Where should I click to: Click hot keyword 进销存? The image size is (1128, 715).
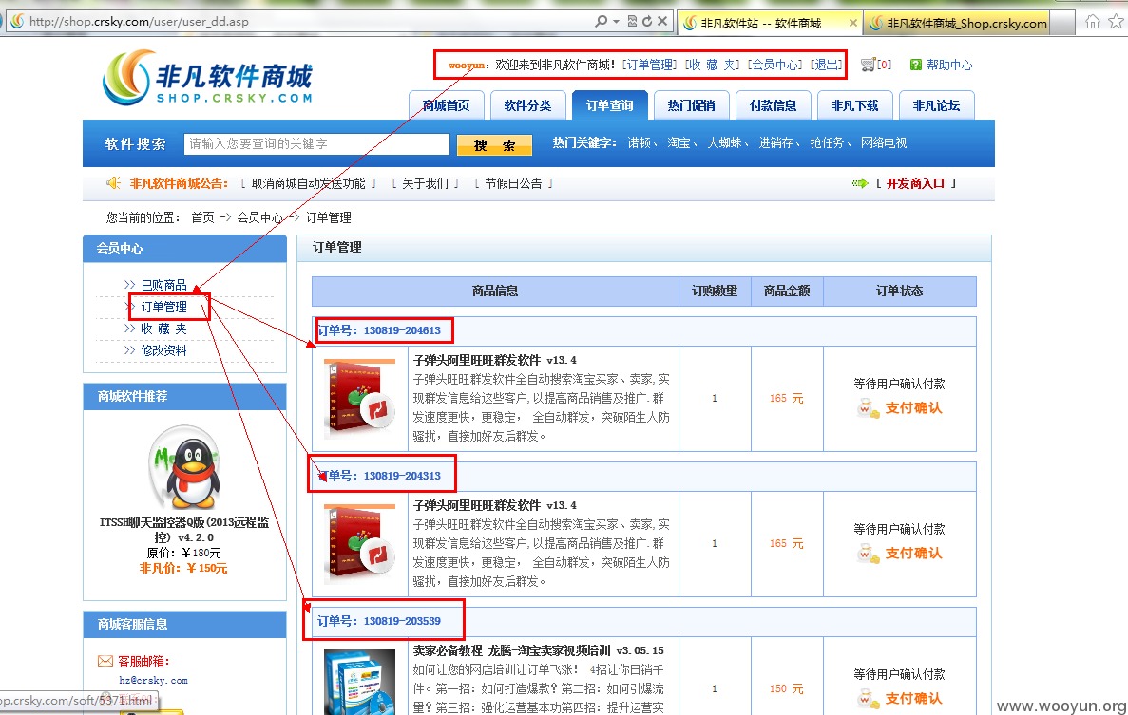(775, 143)
